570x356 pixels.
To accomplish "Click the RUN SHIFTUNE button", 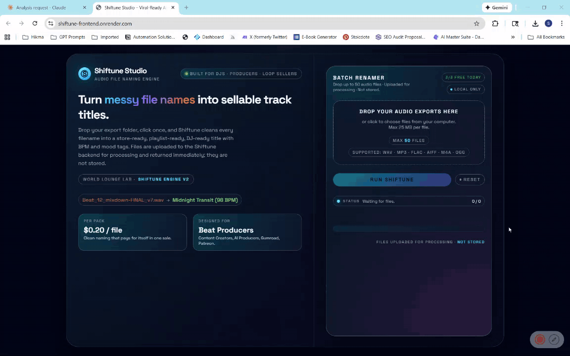I will [392, 179].
